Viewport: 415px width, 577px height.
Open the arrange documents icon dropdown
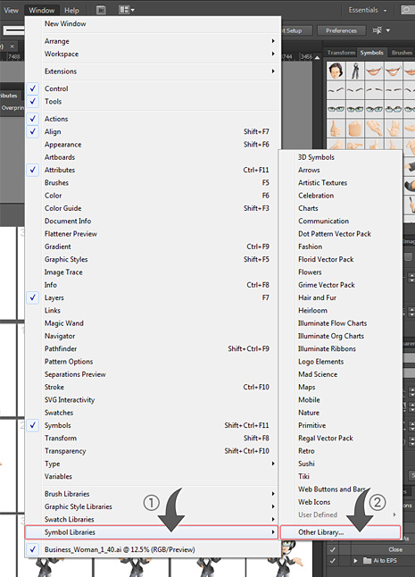pos(127,10)
